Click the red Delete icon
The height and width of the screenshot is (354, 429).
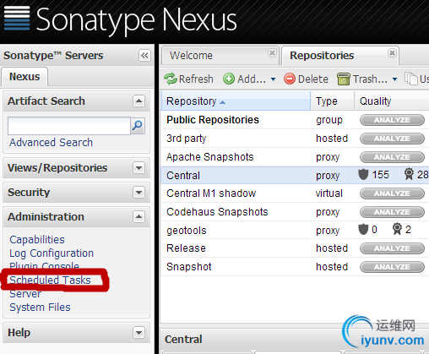coord(290,79)
